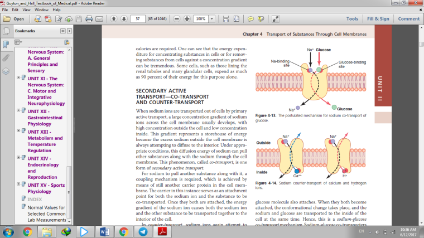Click the Create PDF online icon
424x238 pixels.
pos(37,19)
